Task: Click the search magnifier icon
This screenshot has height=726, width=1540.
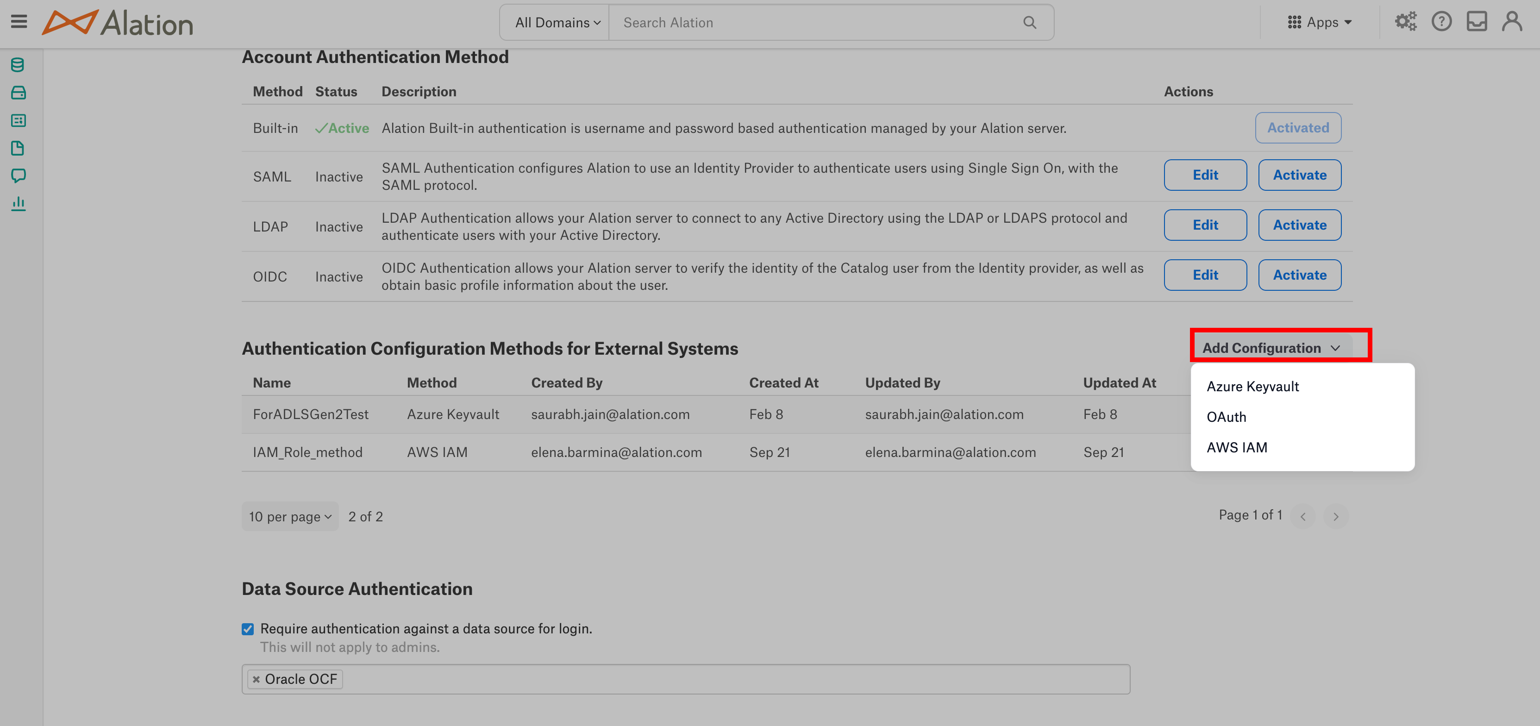Action: 1029,23
